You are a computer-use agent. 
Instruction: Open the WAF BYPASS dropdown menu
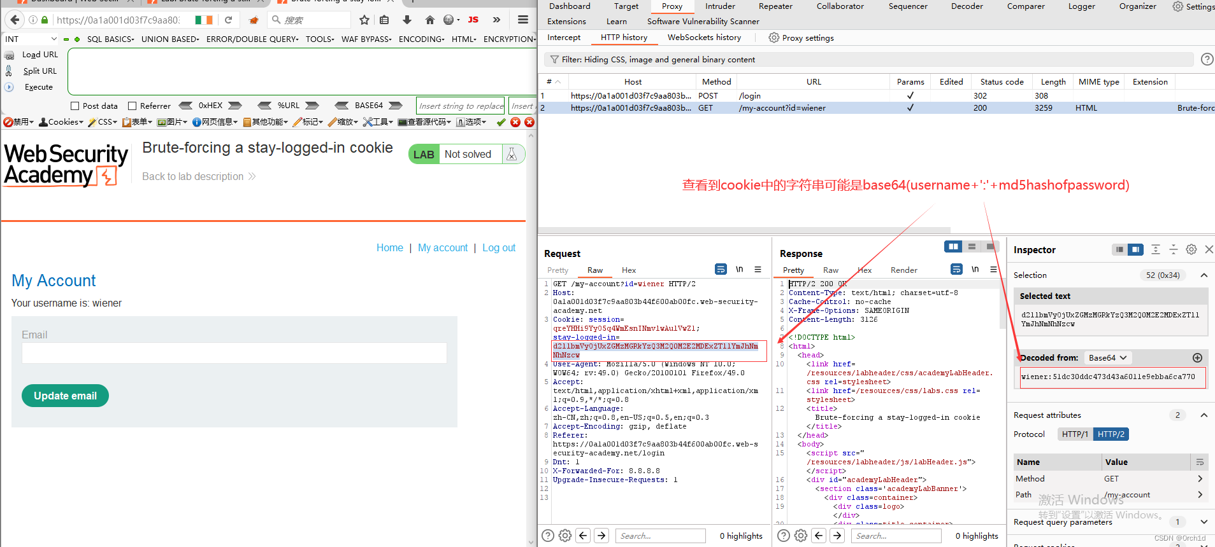coord(366,39)
